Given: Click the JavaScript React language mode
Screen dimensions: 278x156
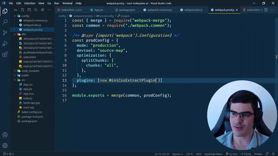Looking at the screenshot, I should 213,154.
